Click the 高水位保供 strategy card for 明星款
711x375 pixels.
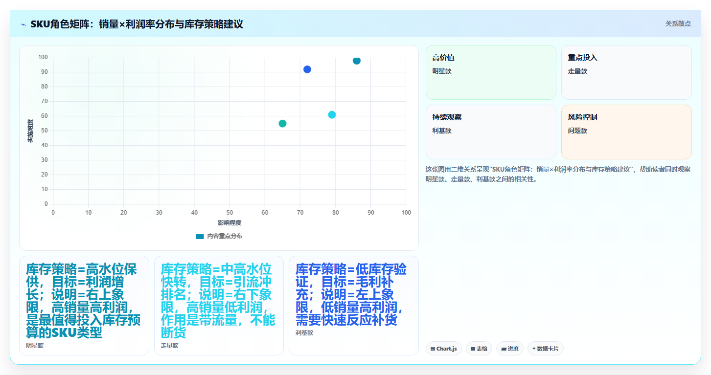(x=84, y=306)
